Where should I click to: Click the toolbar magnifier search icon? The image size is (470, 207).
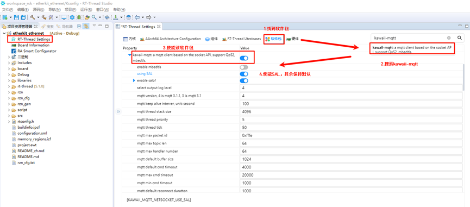(x=94, y=17)
